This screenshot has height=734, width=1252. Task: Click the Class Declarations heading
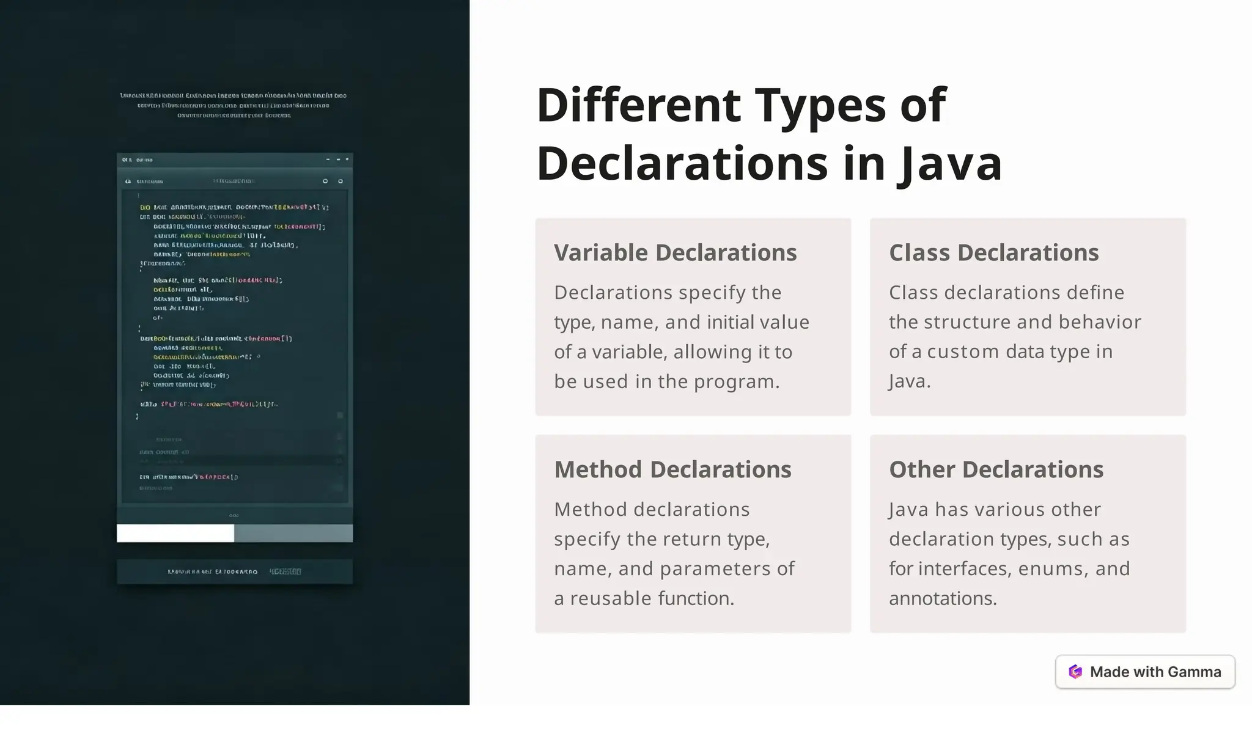(994, 252)
